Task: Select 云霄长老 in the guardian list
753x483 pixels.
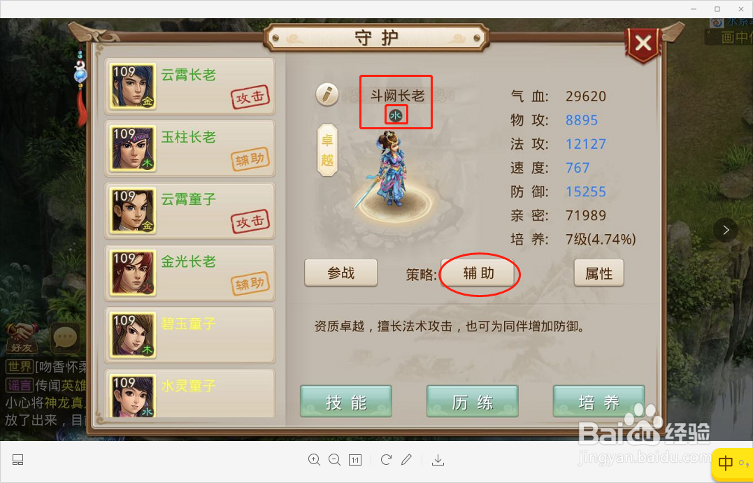Action: pyautogui.click(x=190, y=87)
